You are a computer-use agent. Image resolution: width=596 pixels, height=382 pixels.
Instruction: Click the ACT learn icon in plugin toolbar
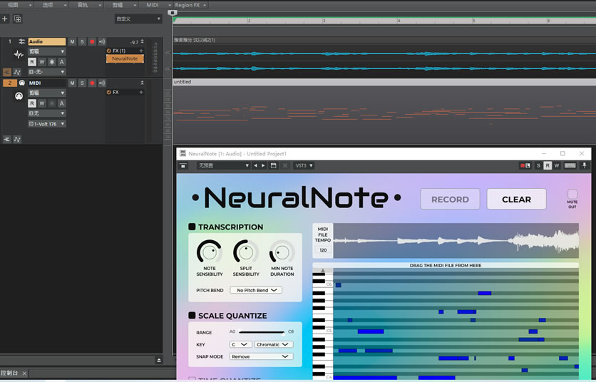525,166
